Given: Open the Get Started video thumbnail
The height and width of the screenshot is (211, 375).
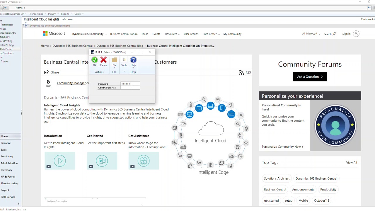Looking at the screenshot, I should click(102, 161).
